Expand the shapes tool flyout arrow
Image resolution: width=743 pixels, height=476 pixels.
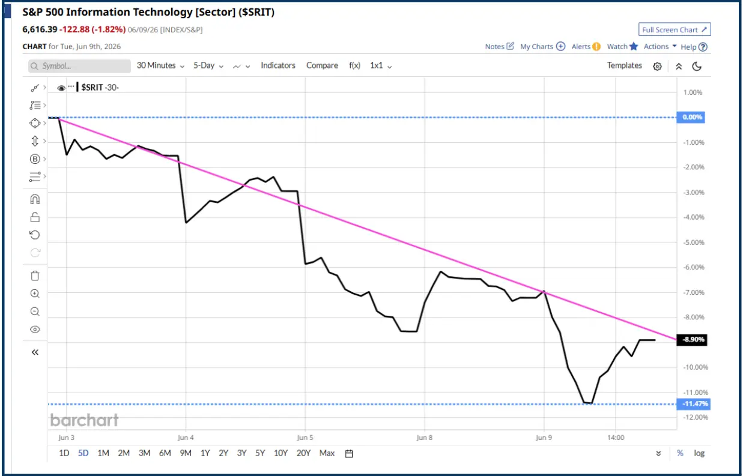(x=45, y=123)
